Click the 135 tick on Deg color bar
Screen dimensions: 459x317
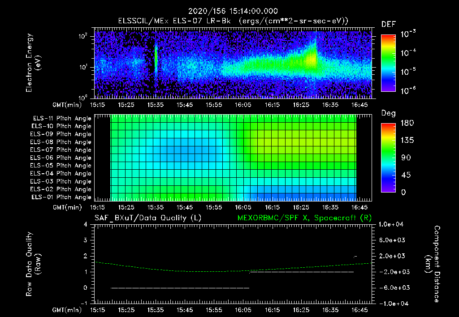(x=407, y=141)
